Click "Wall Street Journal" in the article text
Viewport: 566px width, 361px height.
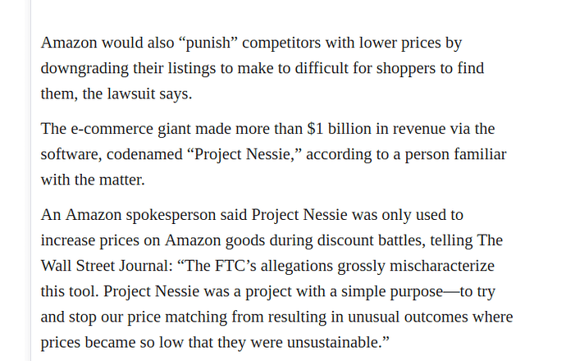click(x=105, y=266)
